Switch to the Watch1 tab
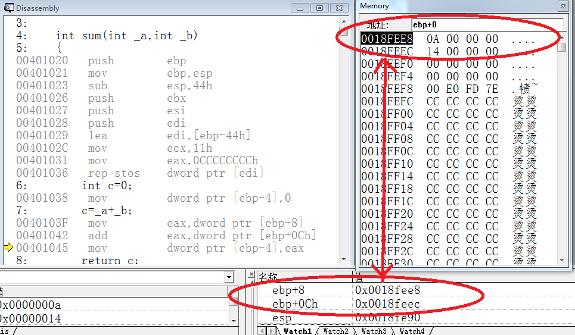The width and height of the screenshot is (575, 335). tap(297, 331)
